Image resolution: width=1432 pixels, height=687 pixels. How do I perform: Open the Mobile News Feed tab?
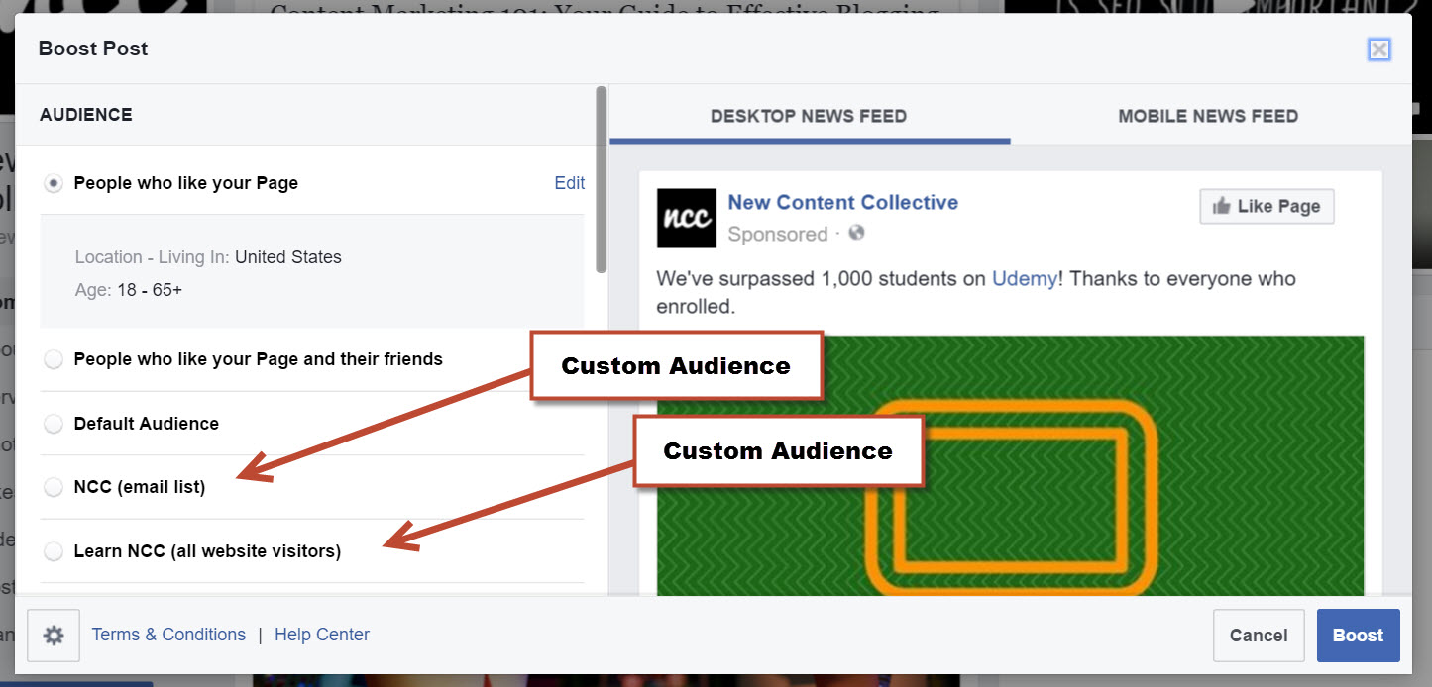pos(1208,116)
